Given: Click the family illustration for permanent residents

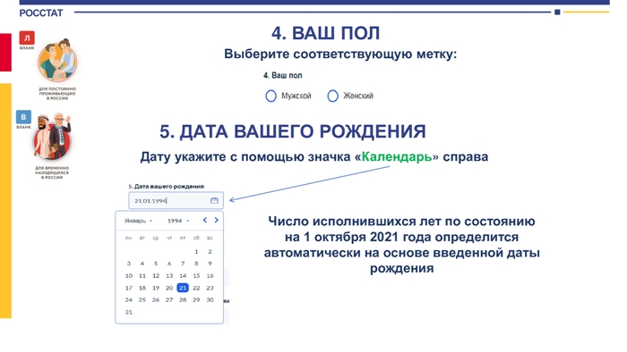Looking at the screenshot, I should click(58, 61).
